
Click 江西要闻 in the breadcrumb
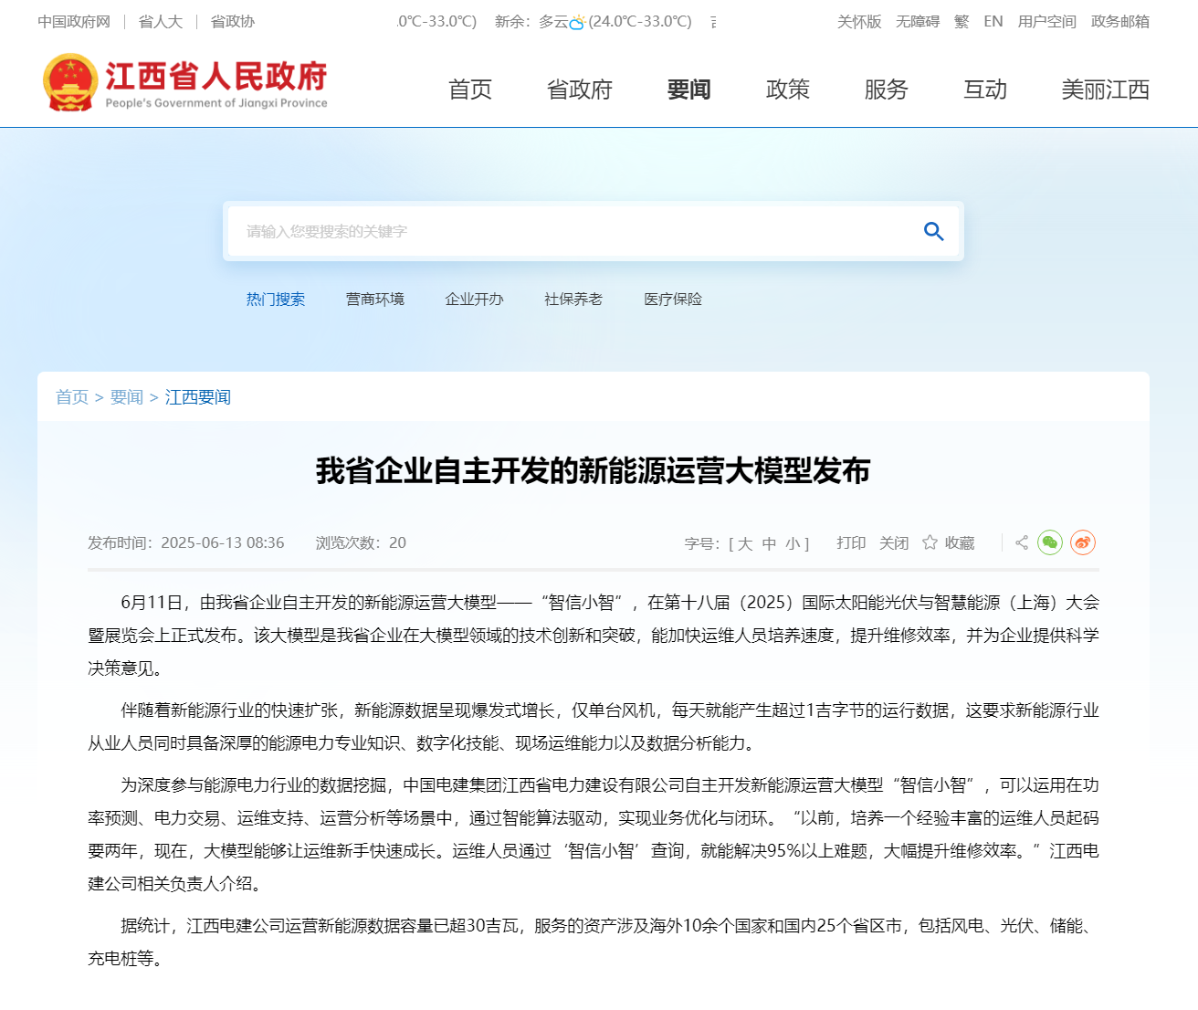click(x=197, y=397)
